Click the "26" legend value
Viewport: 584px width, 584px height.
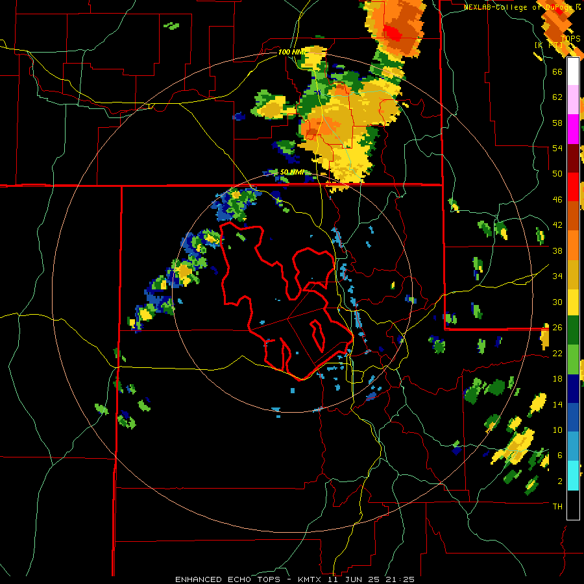[557, 328]
